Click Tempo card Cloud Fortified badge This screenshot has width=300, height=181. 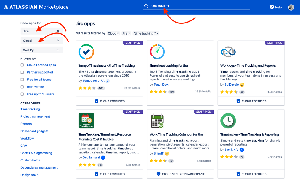pos(109,101)
